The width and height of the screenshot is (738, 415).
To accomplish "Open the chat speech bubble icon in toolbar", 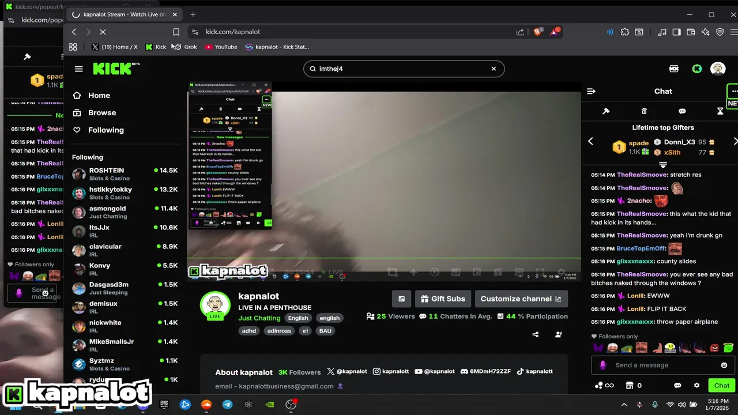I will point(682,111).
